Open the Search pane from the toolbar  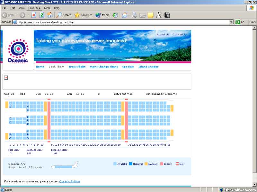pyautogui.click(x=64, y=15)
